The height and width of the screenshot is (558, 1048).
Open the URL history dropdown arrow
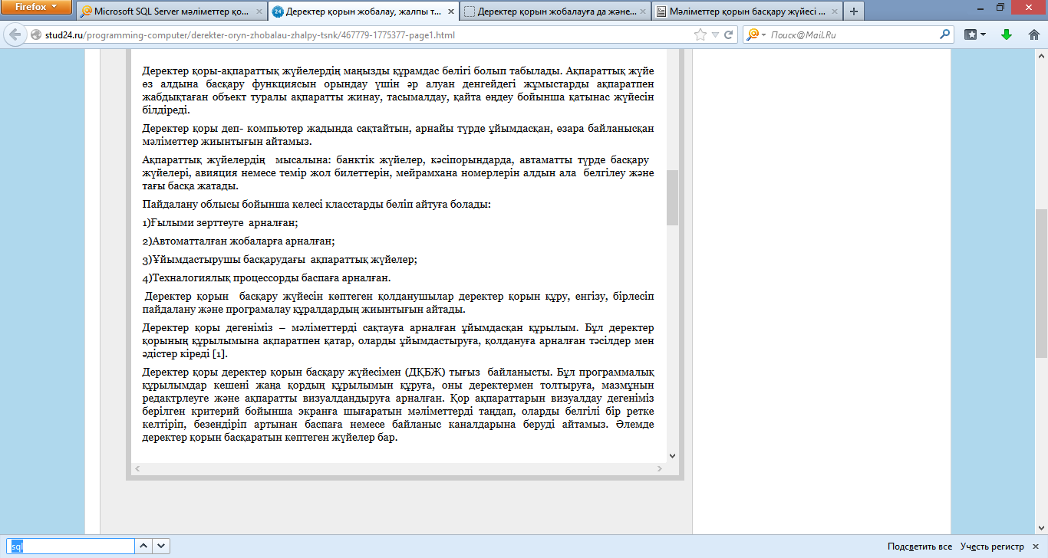tap(715, 35)
